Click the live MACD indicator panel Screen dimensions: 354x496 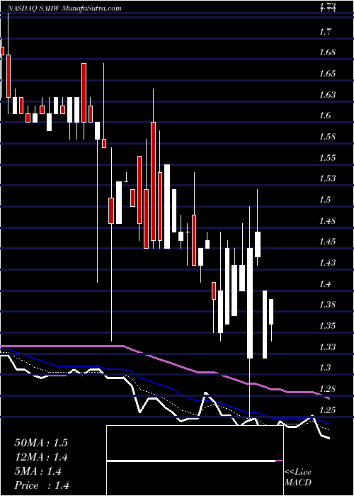(195, 461)
